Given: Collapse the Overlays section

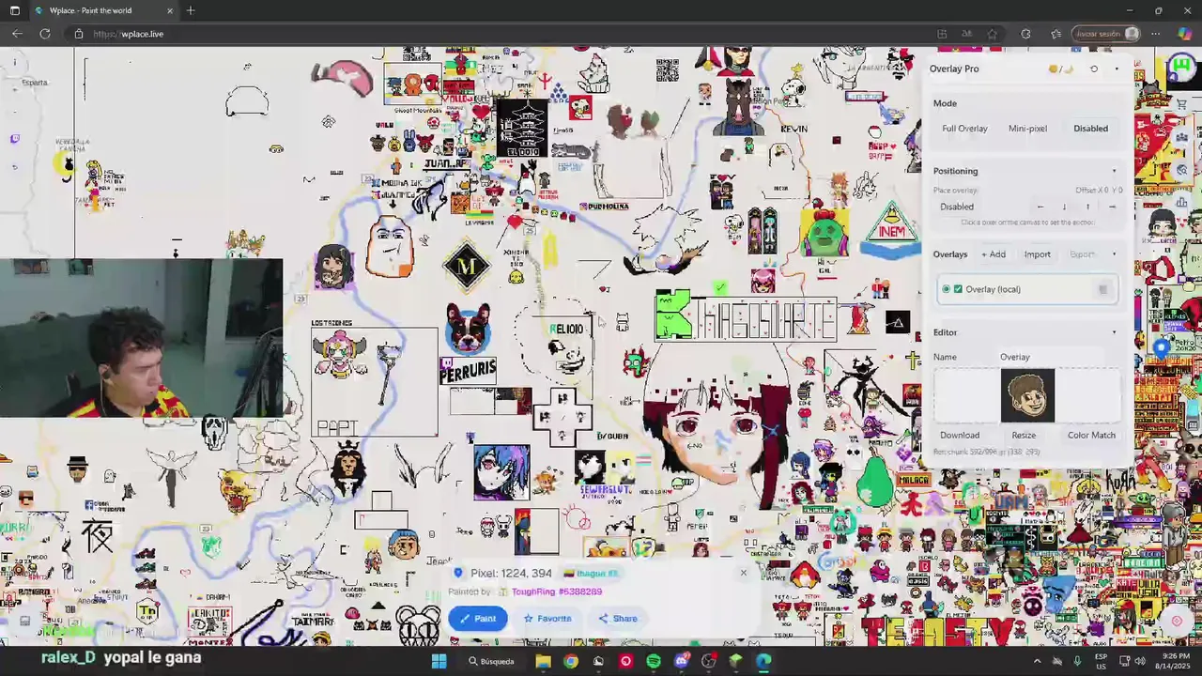Looking at the screenshot, I should [1115, 254].
